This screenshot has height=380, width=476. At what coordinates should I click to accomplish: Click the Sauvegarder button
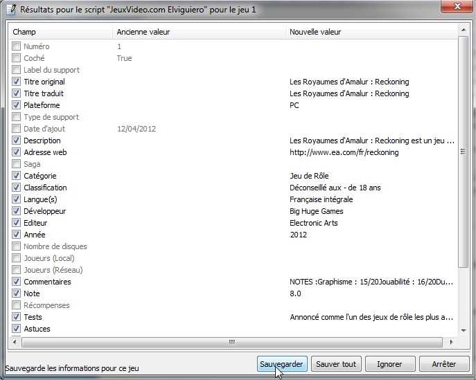tap(281, 364)
